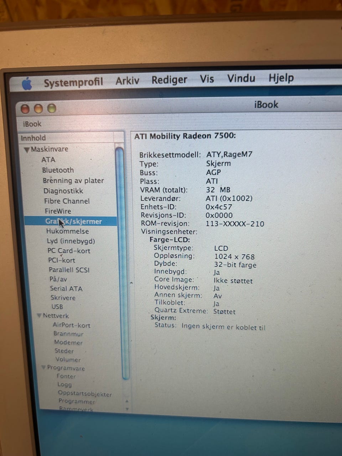Screen dimensions: 342x456
Task: Open the Systemprofil menu
Action: coord(73,82)
